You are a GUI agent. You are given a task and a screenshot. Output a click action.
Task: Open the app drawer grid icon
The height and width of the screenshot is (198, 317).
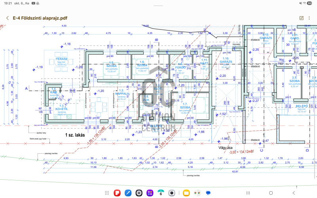tap(107, 193)
